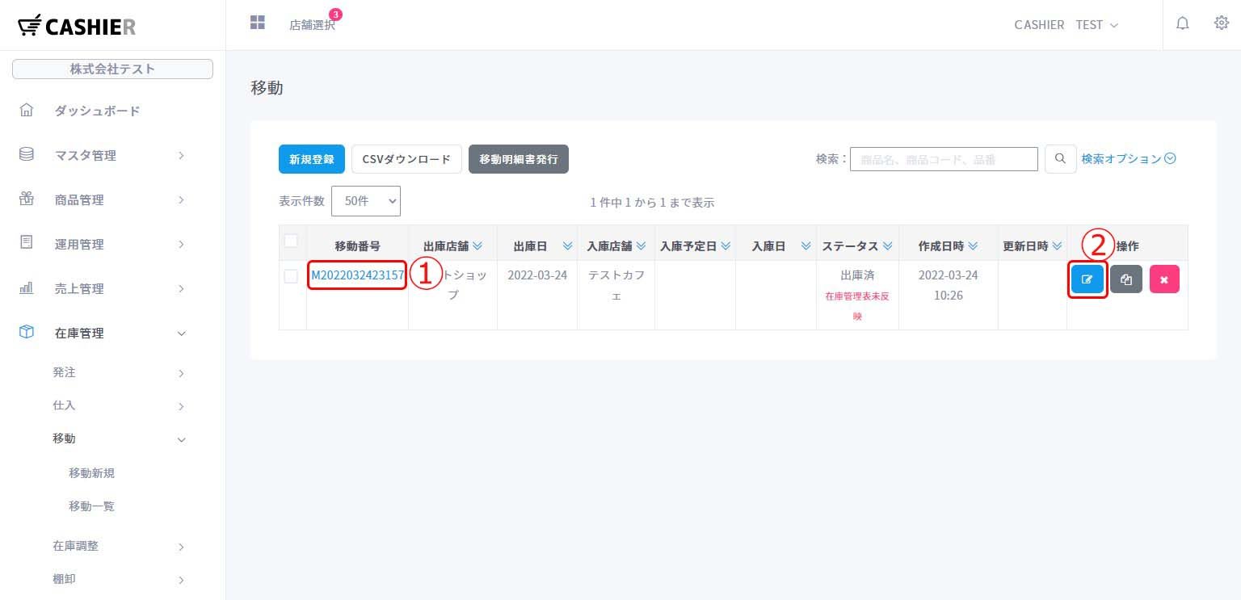Click the operations management document icon
Viewport: 1241px width, 600px height.
27,243
